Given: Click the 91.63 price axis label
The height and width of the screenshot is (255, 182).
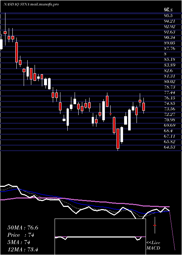Looking at the screenshot, I should click(x=170, y=32).
